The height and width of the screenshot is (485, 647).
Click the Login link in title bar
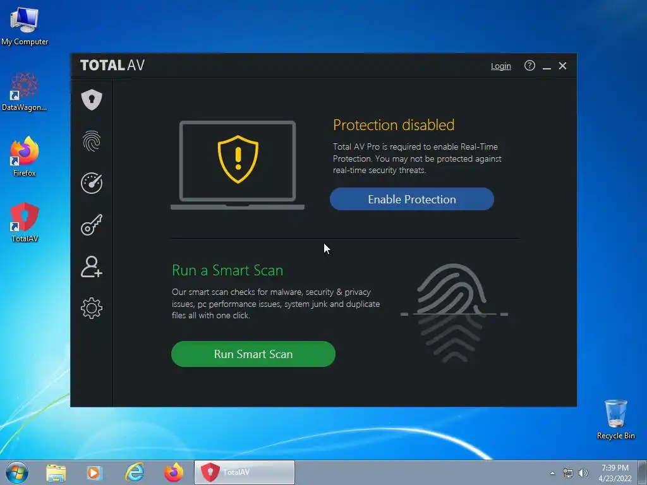[500, 66]
